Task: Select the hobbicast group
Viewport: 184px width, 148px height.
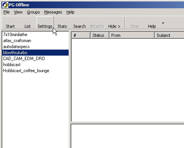Action: click(35, 65)
